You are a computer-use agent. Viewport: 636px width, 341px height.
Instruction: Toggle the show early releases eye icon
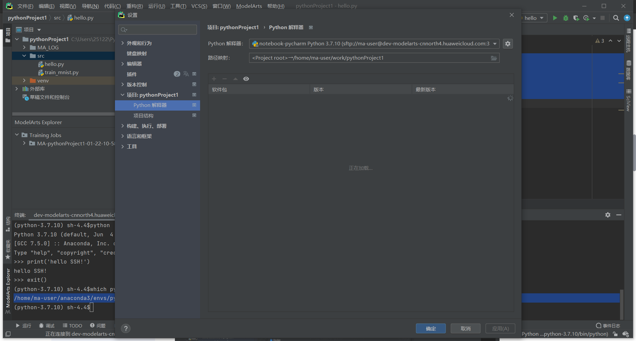pos(246,79)
